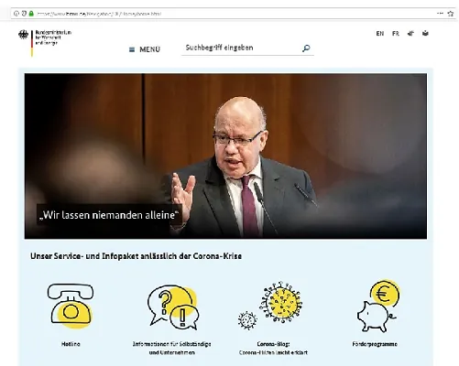
Task: Switch site language to FR
Action: coord(396,34)
